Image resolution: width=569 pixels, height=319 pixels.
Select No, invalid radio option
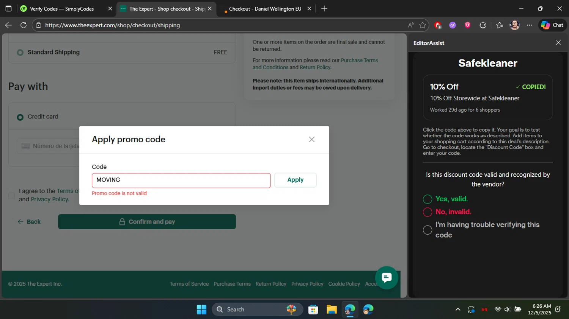[x=428, y=212]
